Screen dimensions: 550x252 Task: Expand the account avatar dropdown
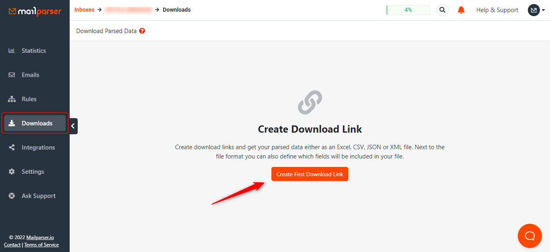(x=536, y=10)
